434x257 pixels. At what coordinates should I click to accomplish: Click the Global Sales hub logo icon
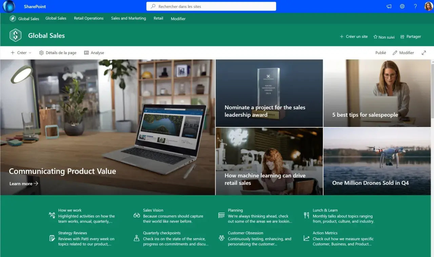tap(13, 19)
